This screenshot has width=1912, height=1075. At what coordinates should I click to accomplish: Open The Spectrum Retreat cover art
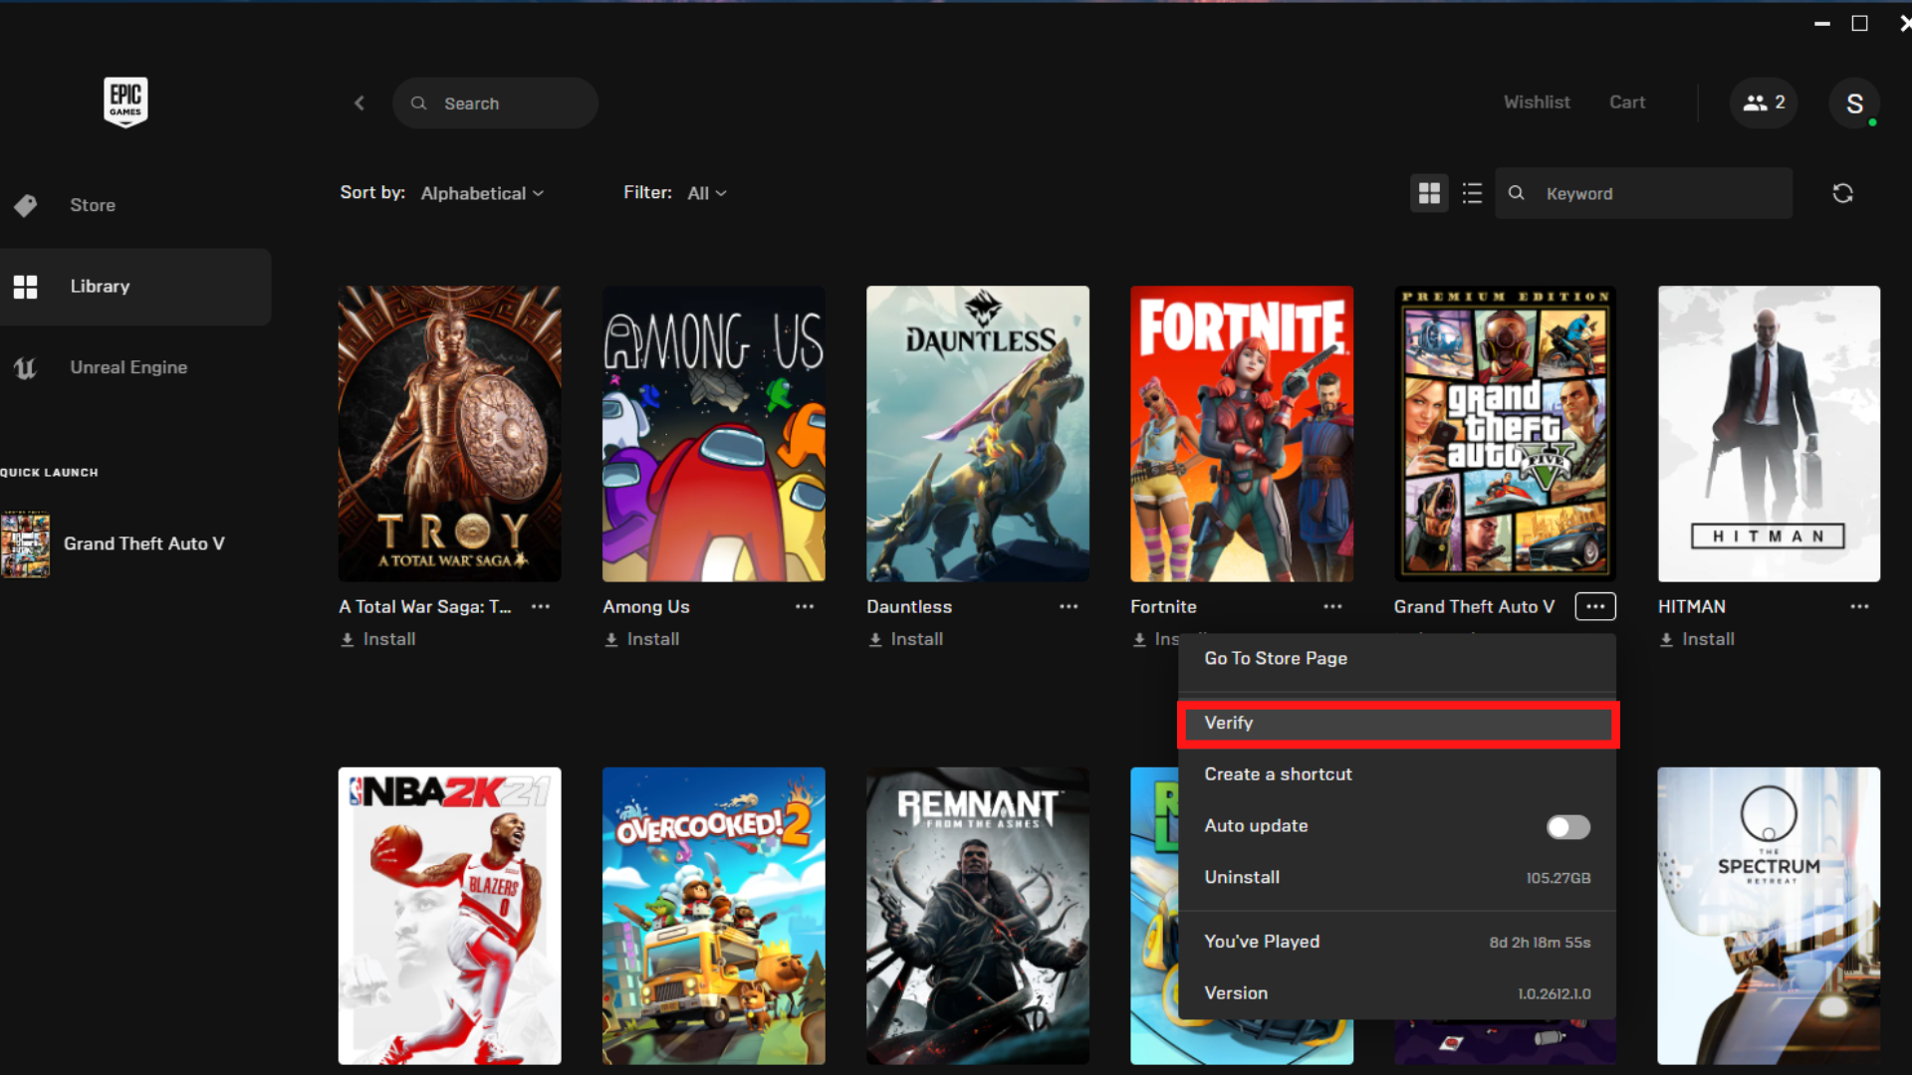[1769, 916]
